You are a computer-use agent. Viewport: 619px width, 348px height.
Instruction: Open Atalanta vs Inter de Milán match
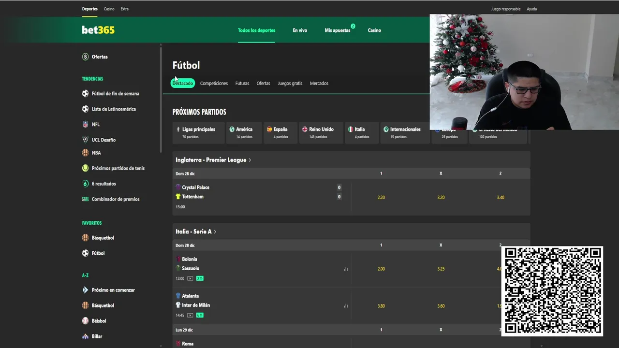[262, 305]
